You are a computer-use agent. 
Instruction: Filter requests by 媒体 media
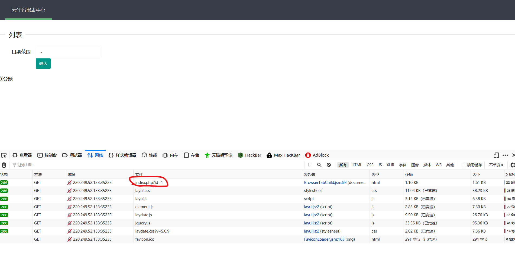427,165
